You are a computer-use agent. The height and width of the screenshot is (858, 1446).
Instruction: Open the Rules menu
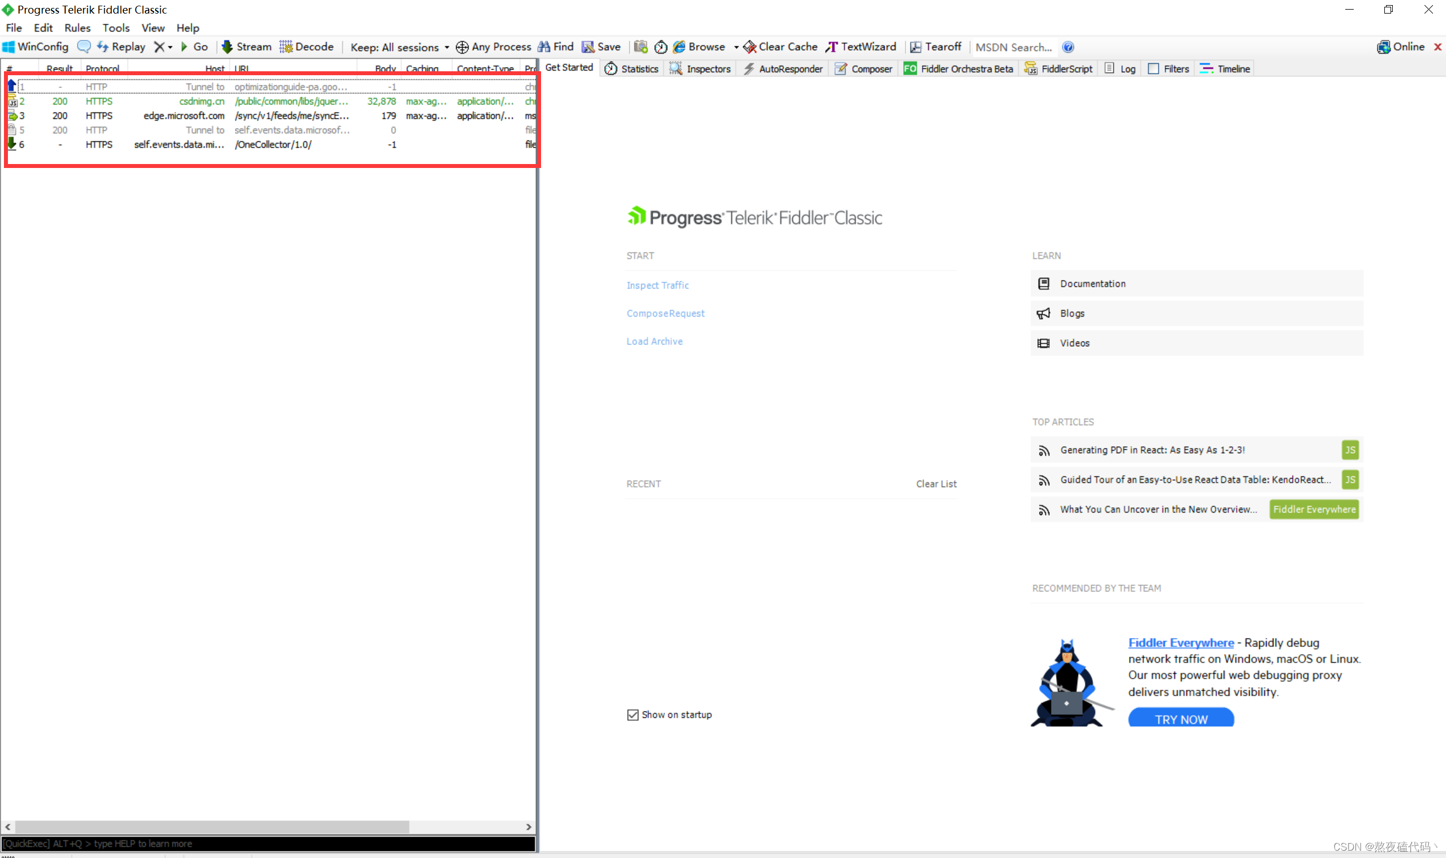(78, 28)
